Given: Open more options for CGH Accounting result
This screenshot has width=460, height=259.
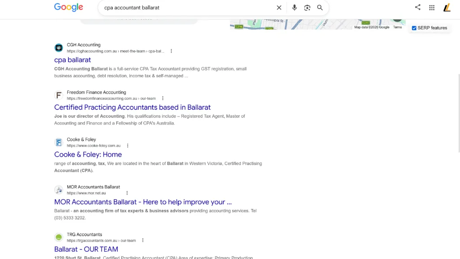Looking at the screenshot, I should (x=171, y=51).
